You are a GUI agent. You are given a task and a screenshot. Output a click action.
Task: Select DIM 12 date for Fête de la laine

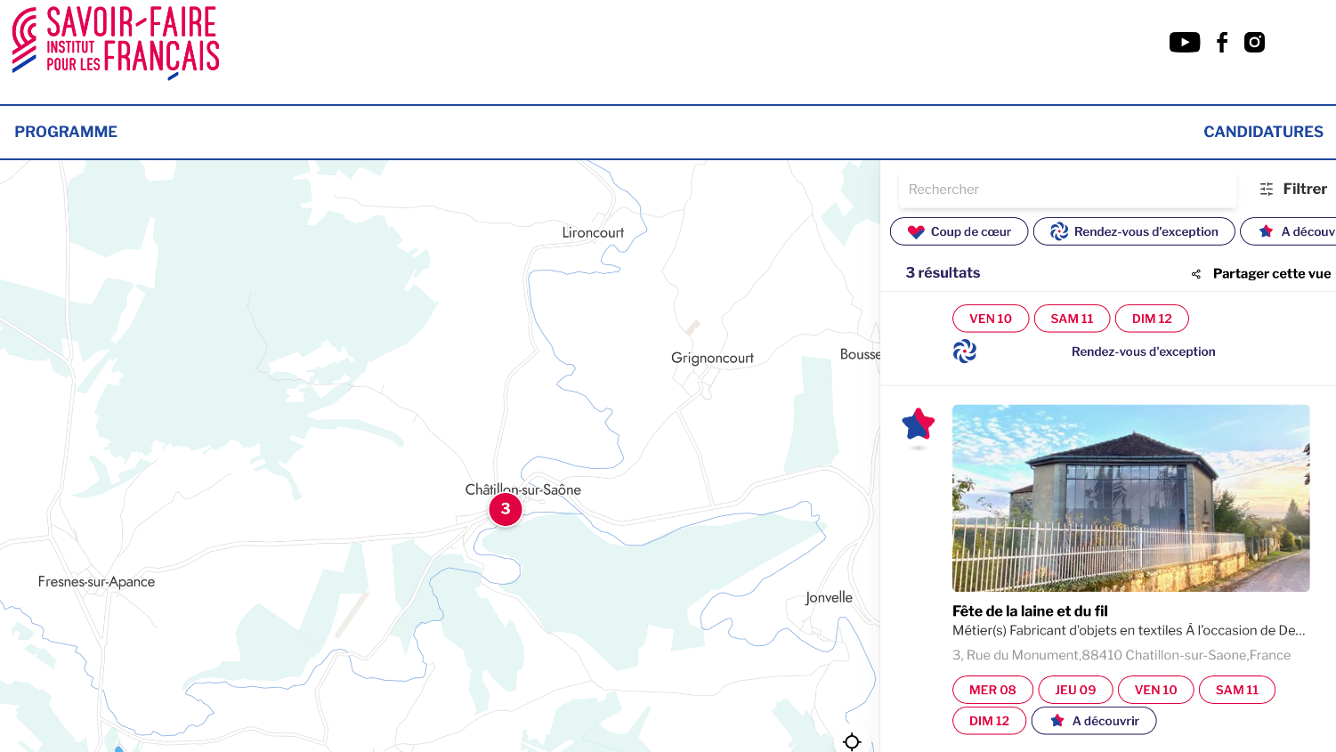[989, 721]
